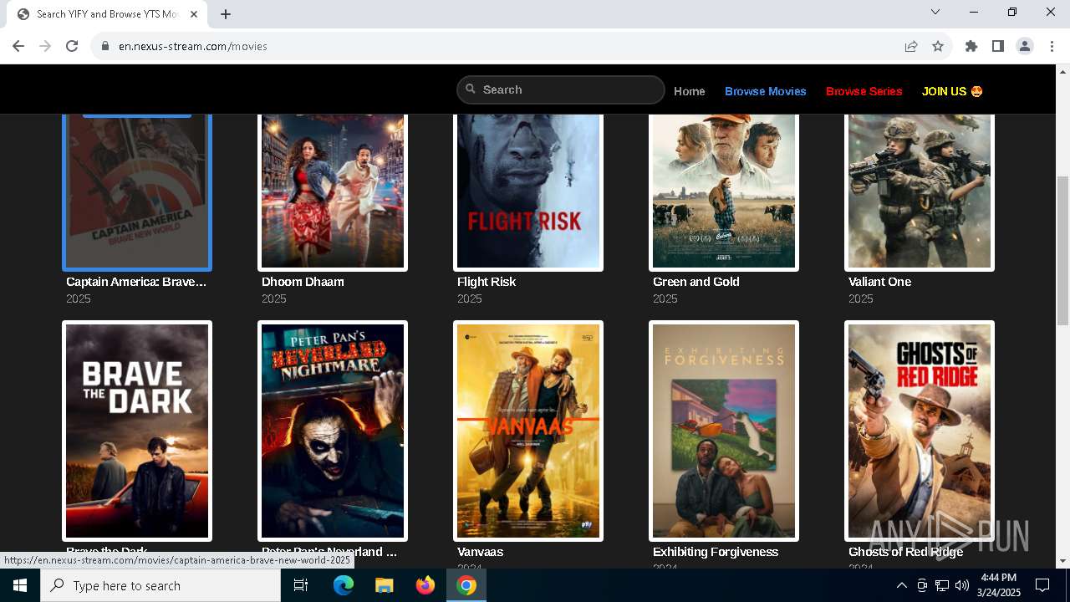Go back with the browser back arrow
Image resolution: width=1070 pixels, height=602 pixels.
(18, 46)
